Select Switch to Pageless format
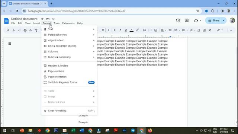 coord(69,82)
